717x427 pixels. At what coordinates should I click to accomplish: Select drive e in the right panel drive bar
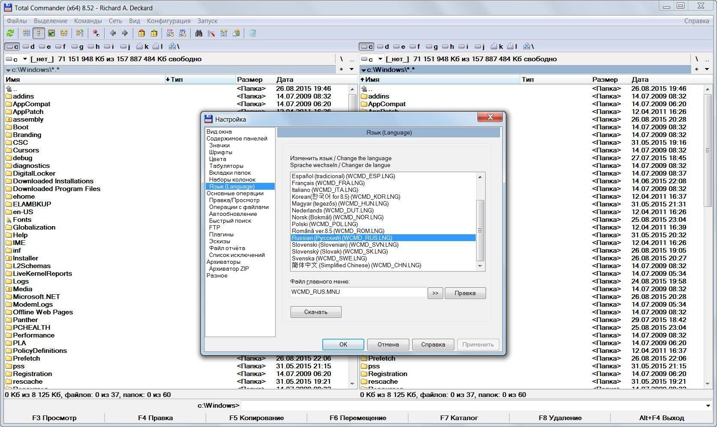tap(400, 46)
